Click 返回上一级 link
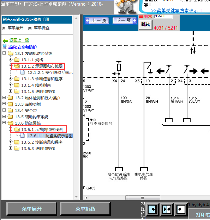This screenshot has width=210, height=220. pos(19,40)
